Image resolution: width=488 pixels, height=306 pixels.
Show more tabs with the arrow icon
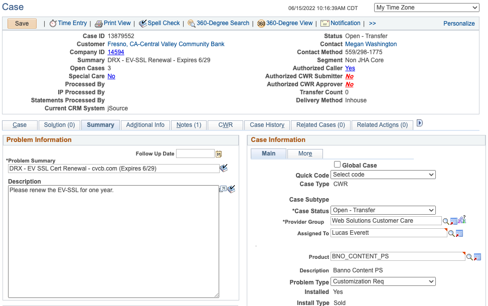point(420,123)
